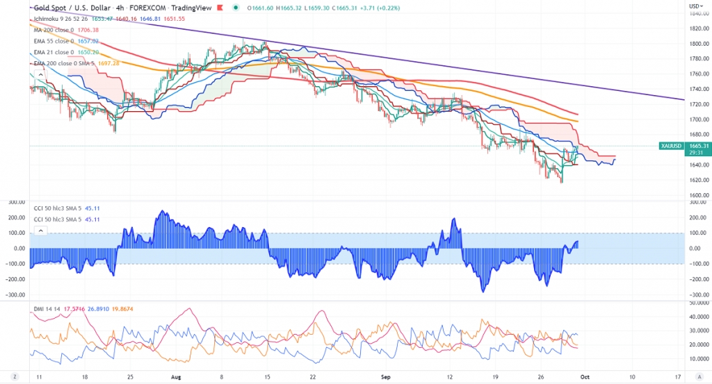Collapse the CCI pane indicator legend

(40, 231)
